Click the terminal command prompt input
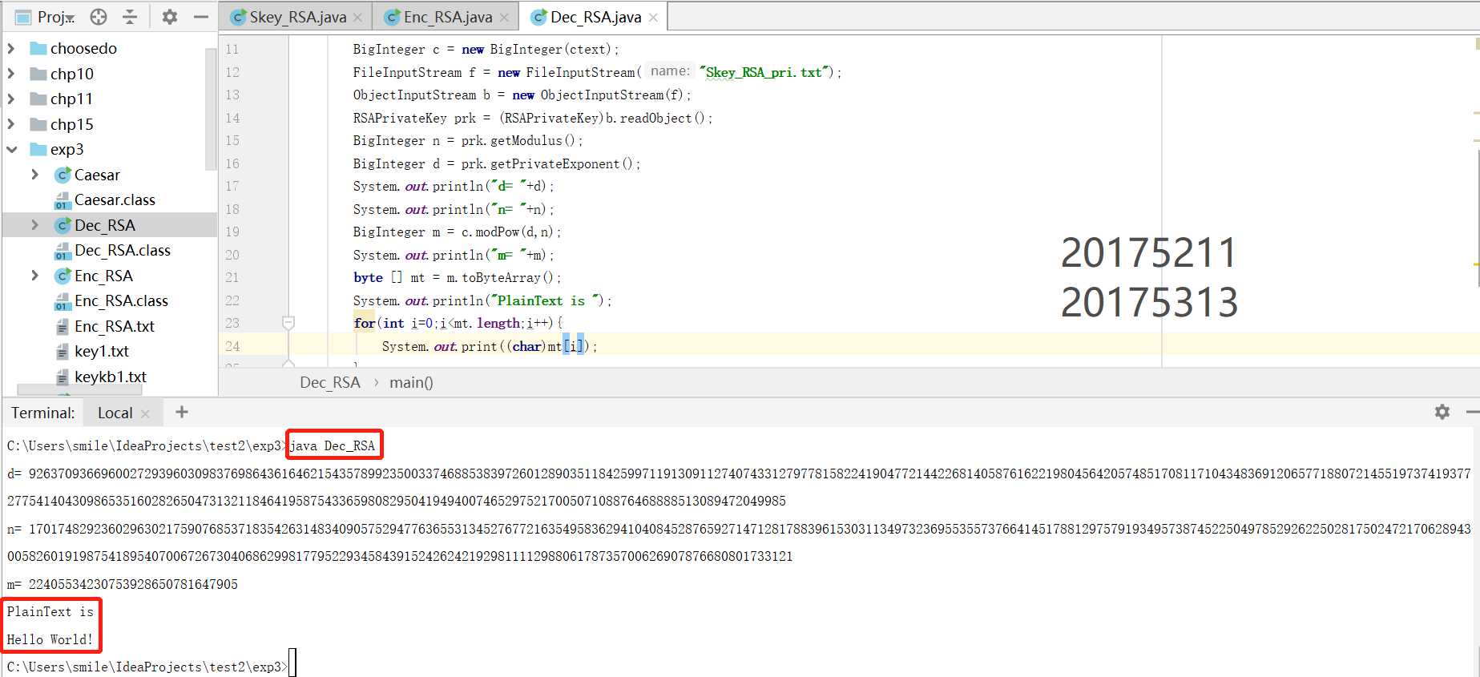The width and height of the screenshot is (1480, 677). [x=292, y=664]
